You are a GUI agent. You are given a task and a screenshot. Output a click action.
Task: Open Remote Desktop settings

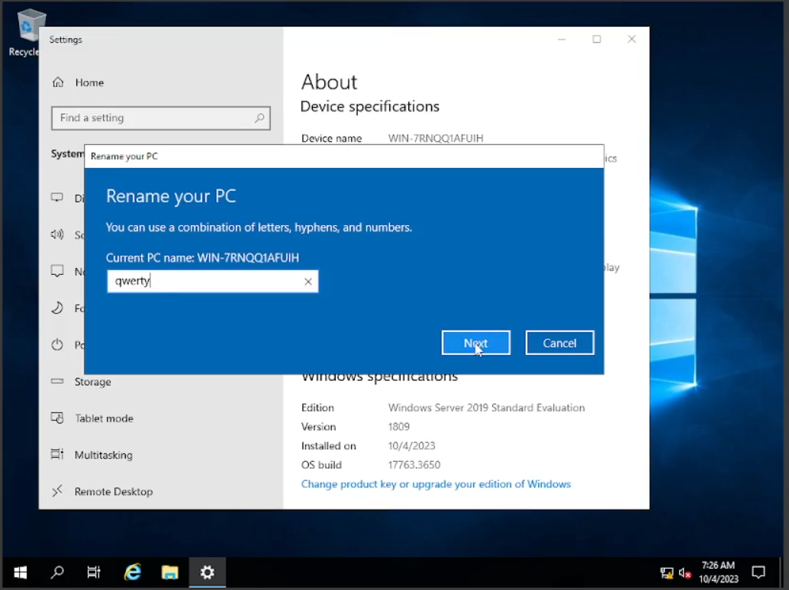pos(113,492)
